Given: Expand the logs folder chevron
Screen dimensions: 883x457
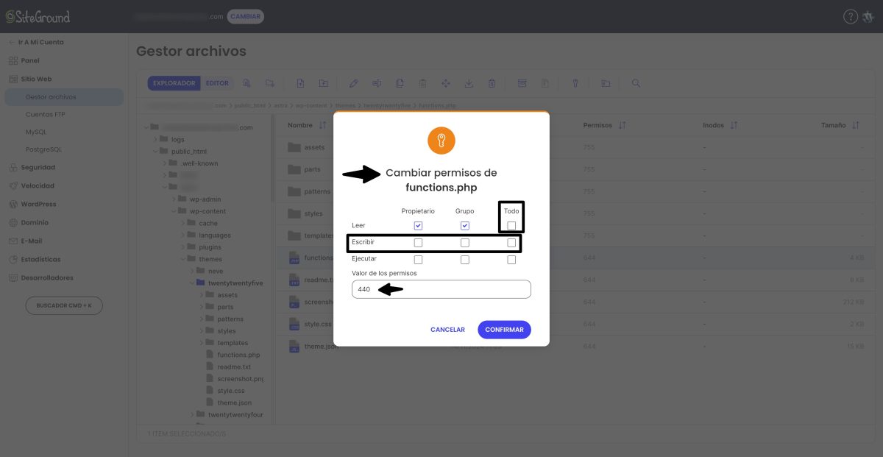Looking at the screenshot, I should click(x=155, y=139).
